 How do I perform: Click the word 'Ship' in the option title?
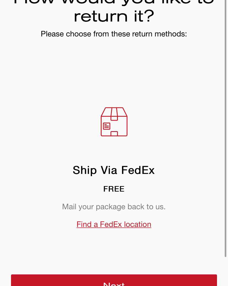[85, 170]
